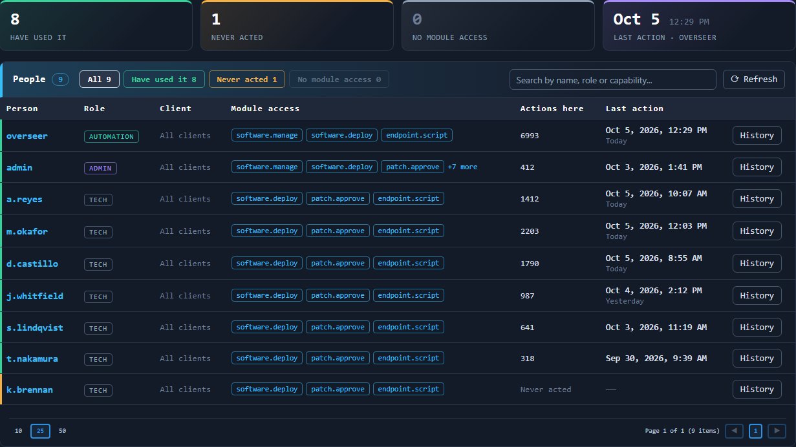Sort by Last action column header
This screenshot has width=796, height=447.
click(634, 109)
